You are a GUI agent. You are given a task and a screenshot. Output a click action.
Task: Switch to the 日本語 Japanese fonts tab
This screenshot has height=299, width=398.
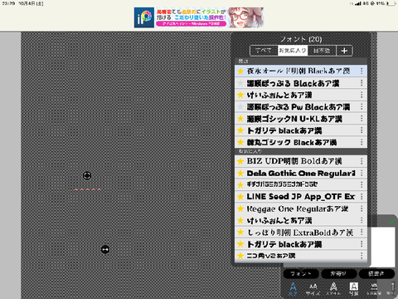[x=322, y=51]
